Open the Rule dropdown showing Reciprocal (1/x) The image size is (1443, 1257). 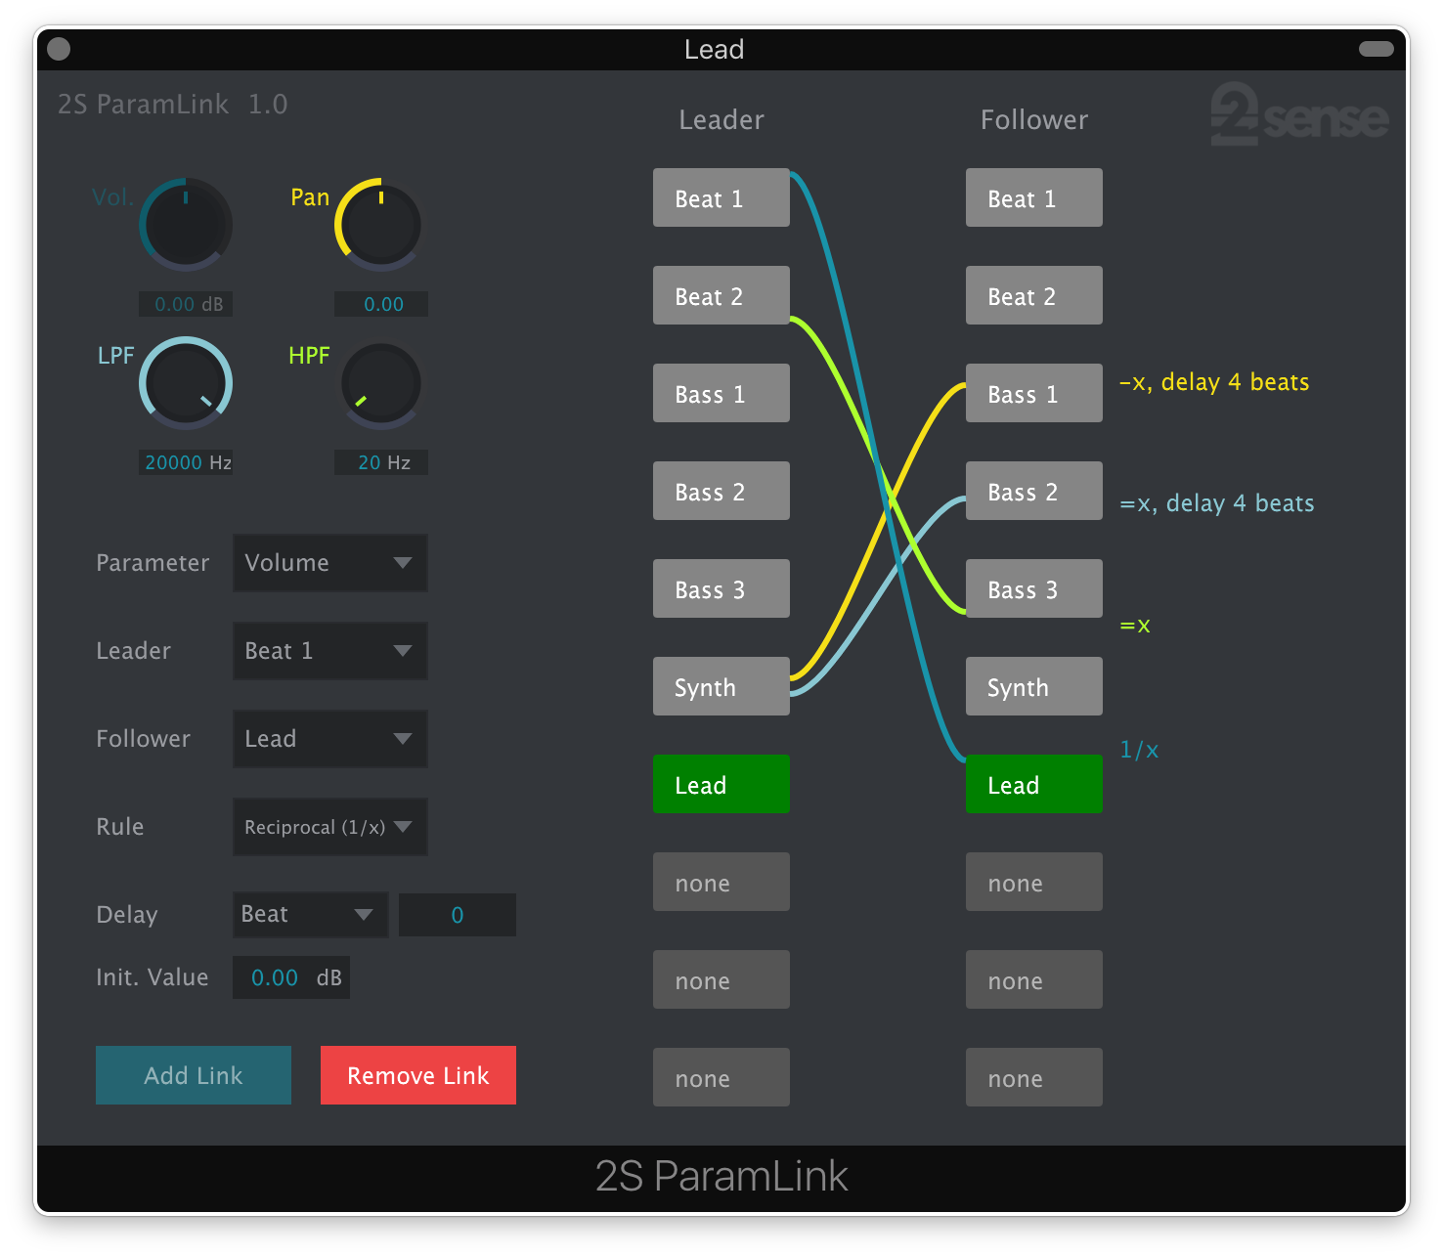(x=330, y=827)
